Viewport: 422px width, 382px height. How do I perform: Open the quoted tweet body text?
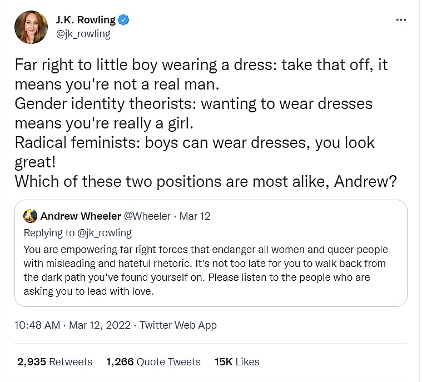tap(206, 263)
